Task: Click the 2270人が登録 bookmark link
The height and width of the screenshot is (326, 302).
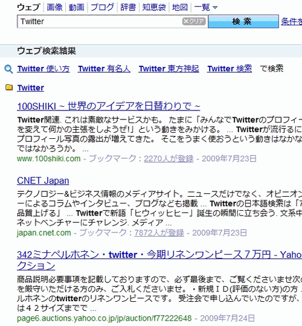Action: 169,159
